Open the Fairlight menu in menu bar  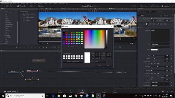[x=55, y=4]
